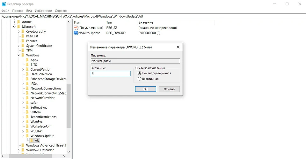Collapse the WindowsUpdate tree node
Image resolution: width=306 pixels, height=159 pixels.
(x=23, y=136)
